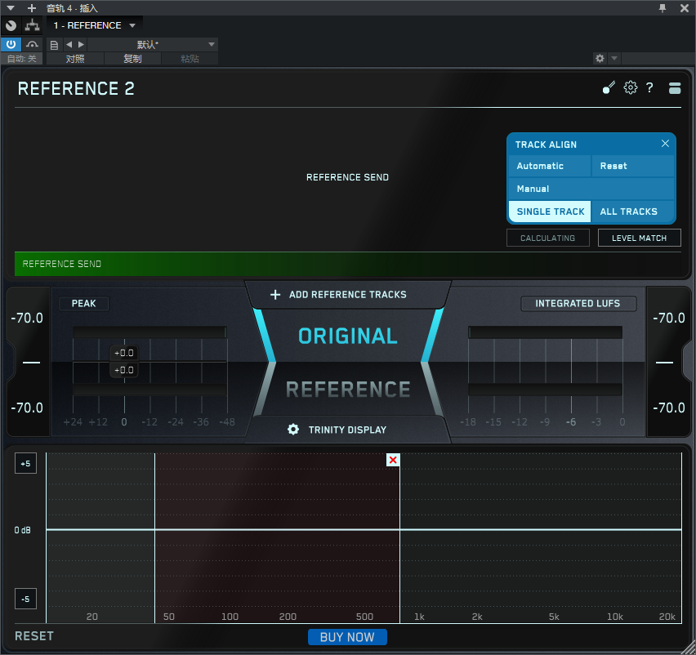
Task: Select the green REFERENCE SEND track bar
Action: click(347, 264)
